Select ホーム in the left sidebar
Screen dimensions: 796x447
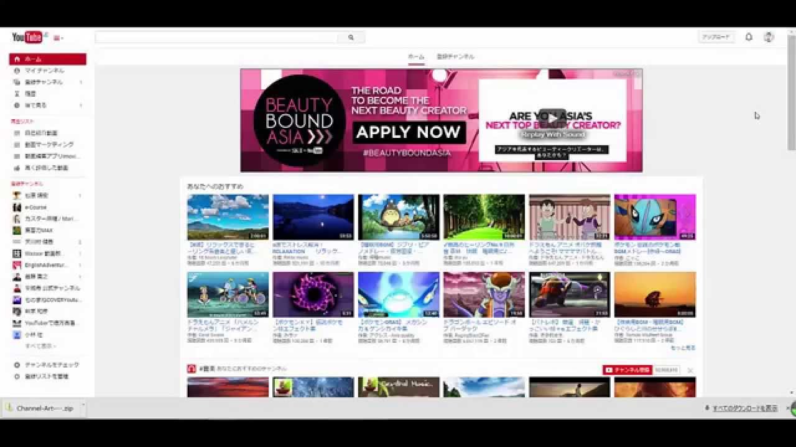(47, 59)
